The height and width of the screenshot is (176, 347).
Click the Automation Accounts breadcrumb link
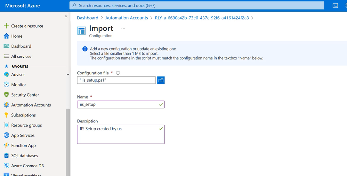coord(127,18)
